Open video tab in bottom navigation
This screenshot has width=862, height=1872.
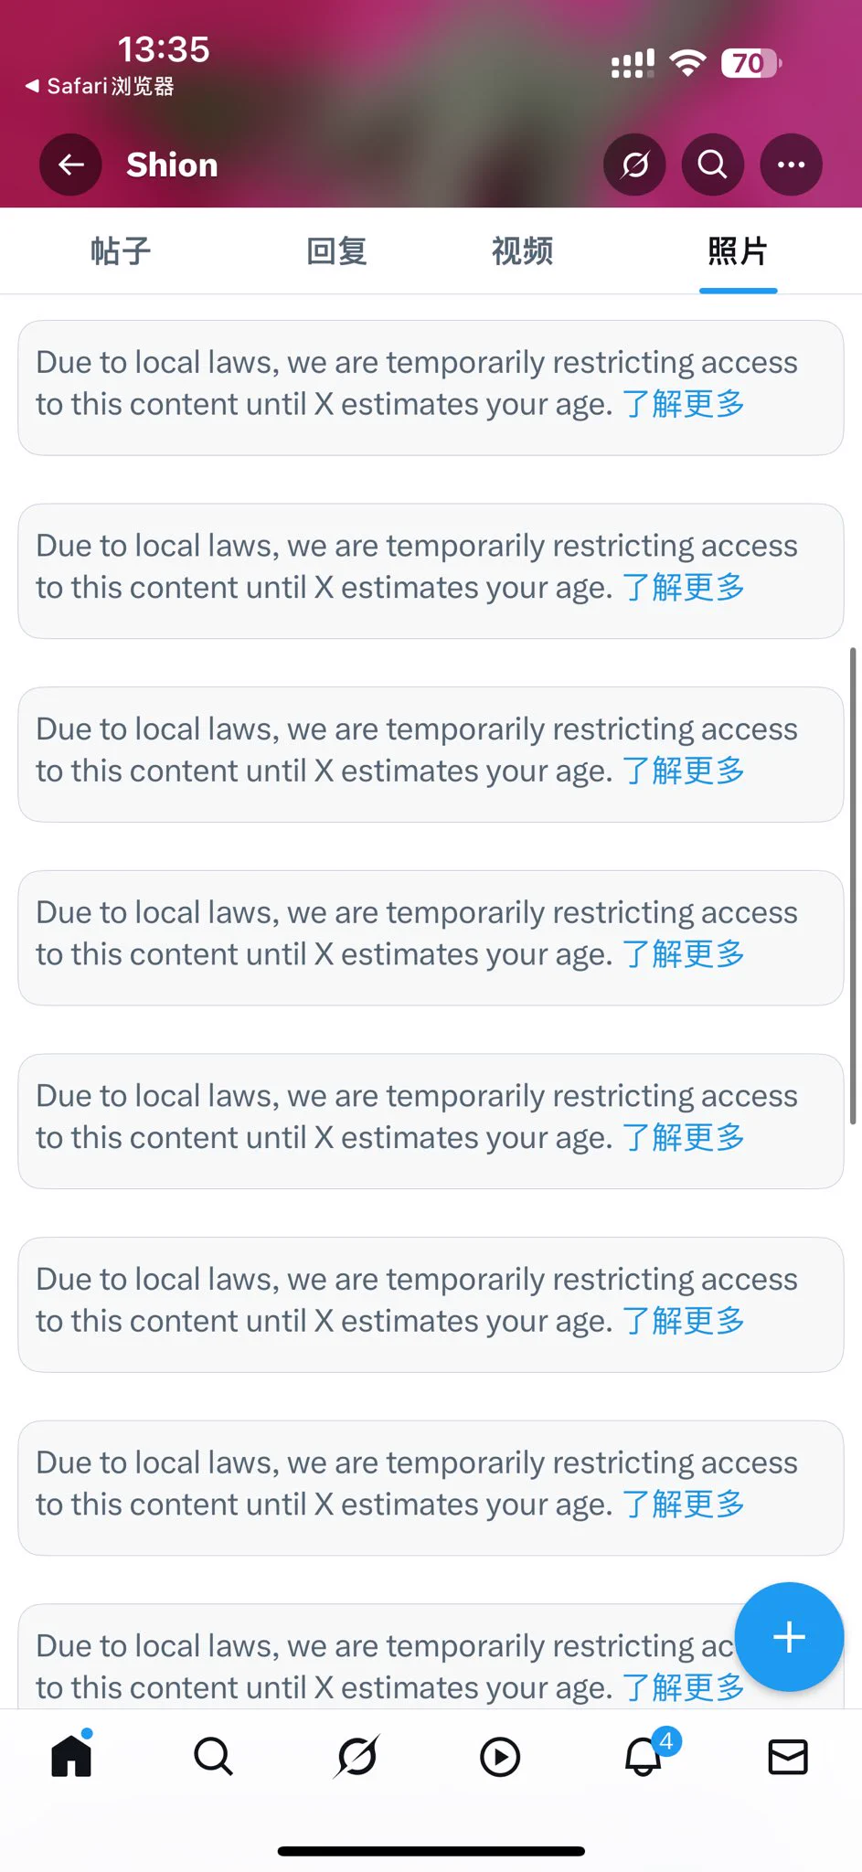pyautogui.click(x=500, y=1757)
